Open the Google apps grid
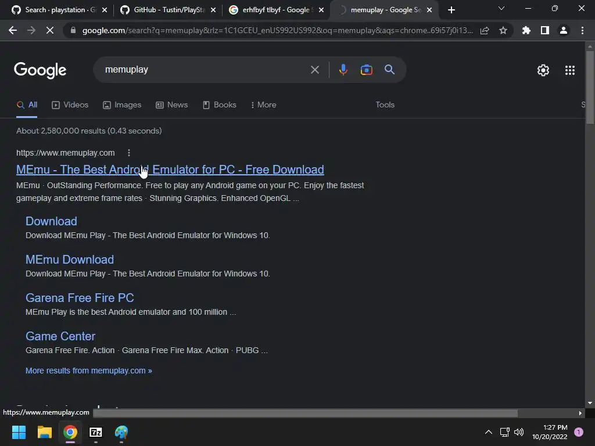The height and width of the screenshot is (446, 595). (570, 70)
